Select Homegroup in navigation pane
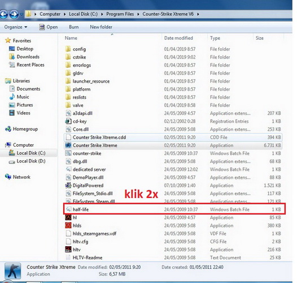 21,129
